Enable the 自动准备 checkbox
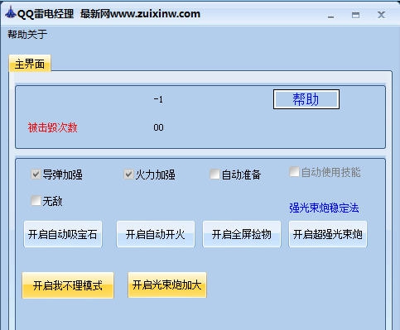Image resolution: width=400 pixels, height=330 pixels. tap(214, 175)
